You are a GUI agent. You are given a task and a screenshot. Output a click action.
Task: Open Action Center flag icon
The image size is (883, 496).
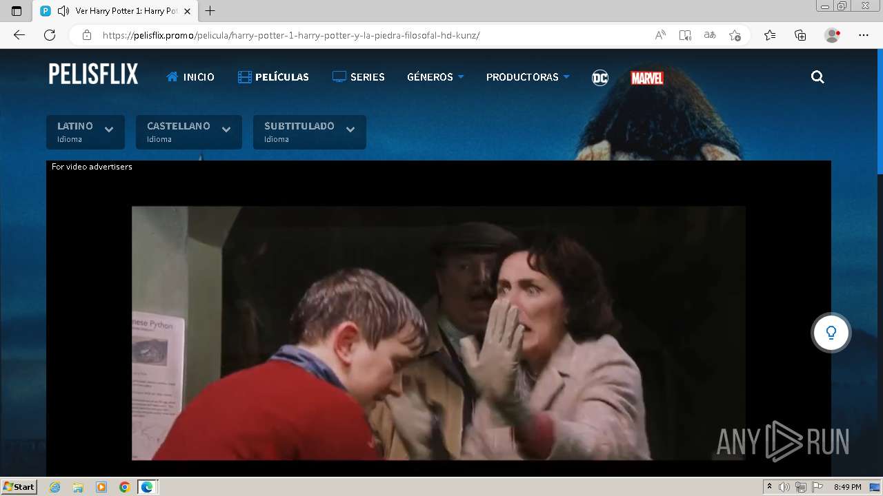[x=817, y=487]
